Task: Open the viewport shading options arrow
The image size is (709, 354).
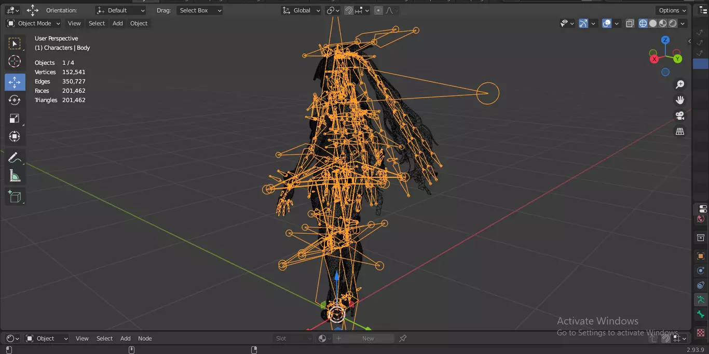Action: pyautogui.click(x=683, y=23)
